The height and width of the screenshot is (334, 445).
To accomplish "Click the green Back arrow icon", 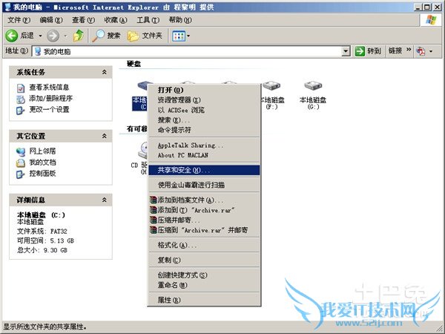I will [12, 36].
